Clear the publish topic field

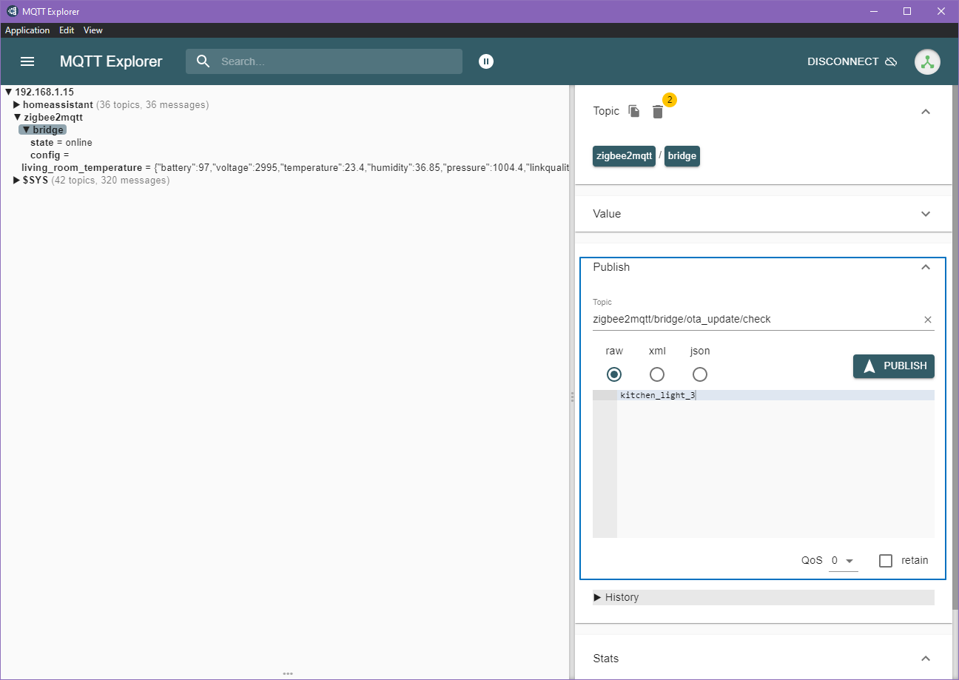tap(928, 320)
